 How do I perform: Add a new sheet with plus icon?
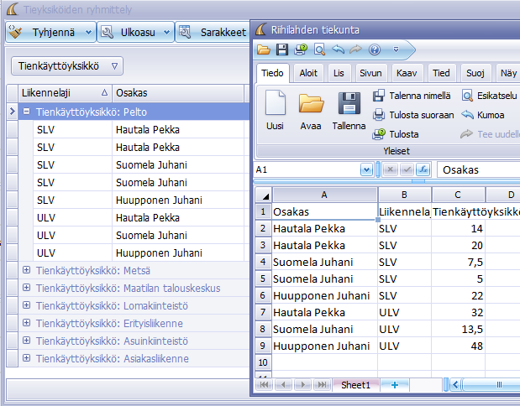click(x=394, y=385)
